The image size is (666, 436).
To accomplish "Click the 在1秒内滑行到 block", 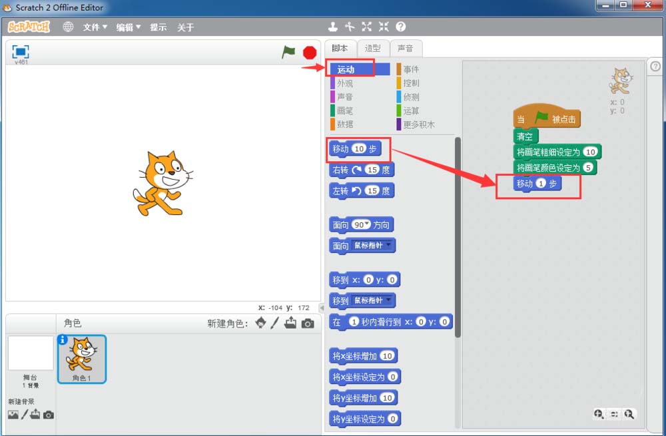I will click(x=391, y=322).
